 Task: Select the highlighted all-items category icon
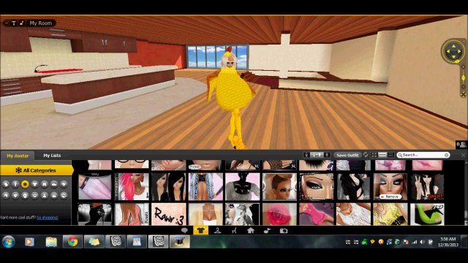[25, 184]
